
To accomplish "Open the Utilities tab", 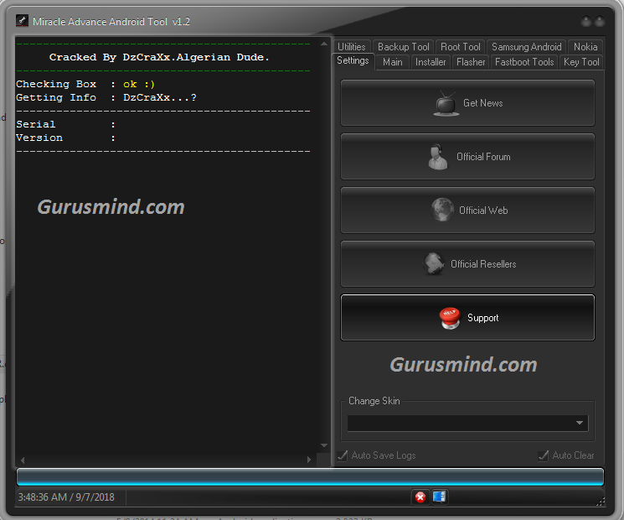I will (352, 47).
